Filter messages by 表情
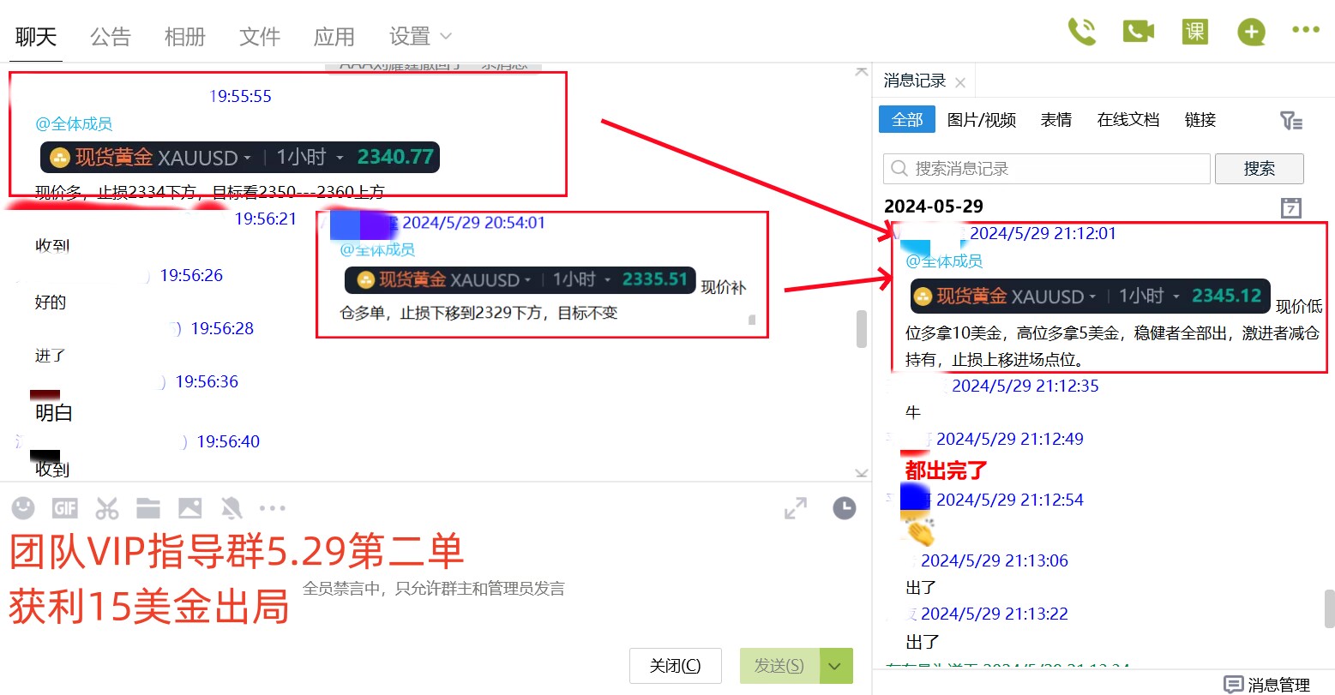The height and width of the screenshot is (695, 1335). [1056, 120]
